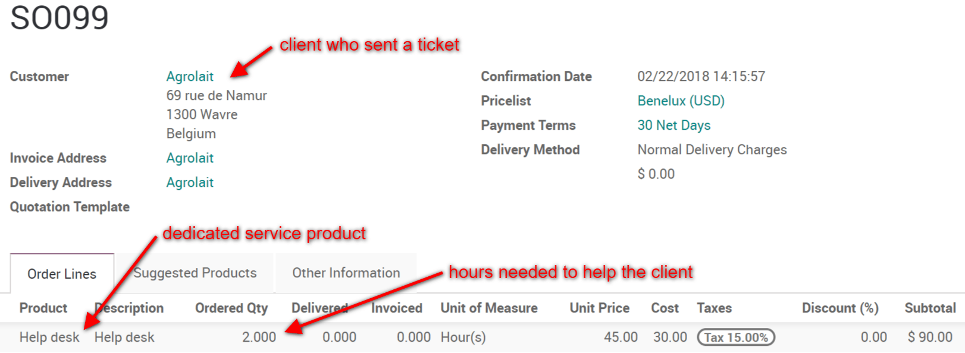This screenshot has height=353, width=965.
Task: Open the Agrolait customer link
Action: [x=190, y=77]
